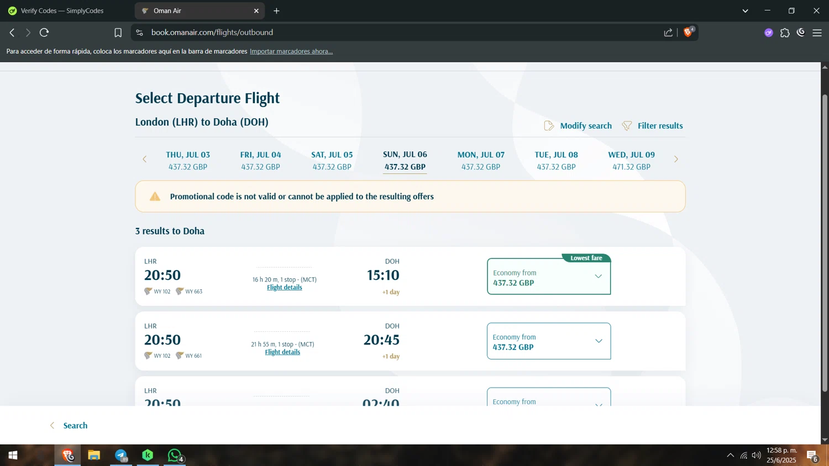Go forward using browser forward arrow
The height and width of the screenshot is (466, 829).
pyautogui.click(x=28, y=33)
